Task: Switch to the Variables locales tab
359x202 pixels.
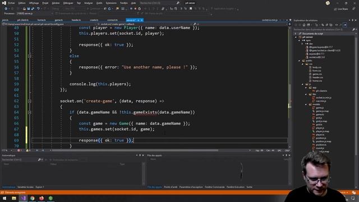Action: tap(25, 187)
